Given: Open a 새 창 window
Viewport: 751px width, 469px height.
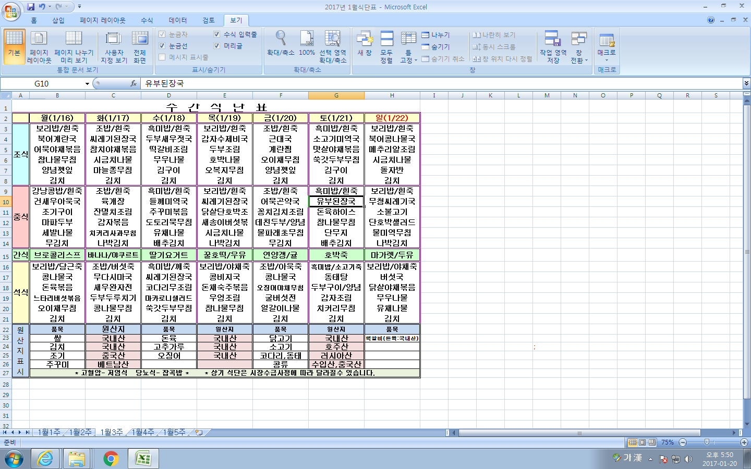Looking at the screenshot, I should click(x=365, y=39).
